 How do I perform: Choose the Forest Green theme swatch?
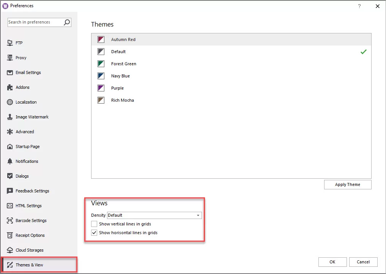[x=101, y=64]
